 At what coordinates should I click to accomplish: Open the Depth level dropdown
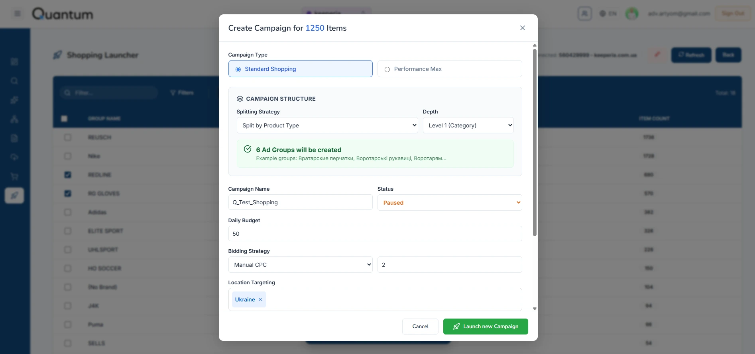click(x=468, y=125)
